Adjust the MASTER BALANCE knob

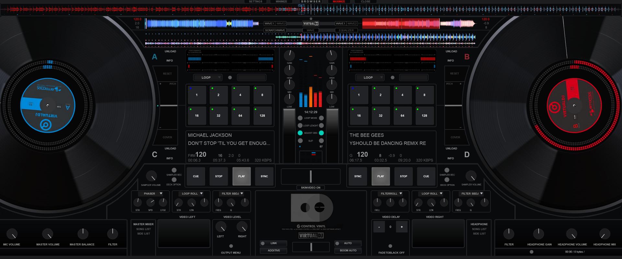pos(83,234)
